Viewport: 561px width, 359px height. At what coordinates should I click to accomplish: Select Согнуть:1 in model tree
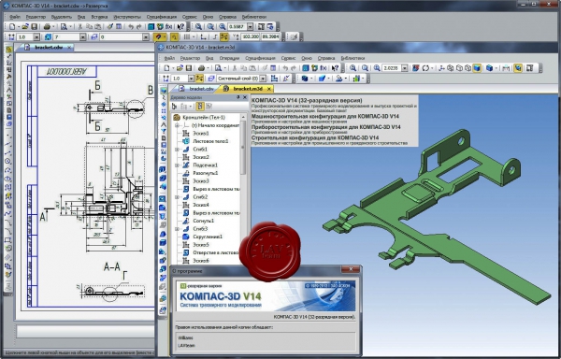pyautogui.click(x=203, y=221)
